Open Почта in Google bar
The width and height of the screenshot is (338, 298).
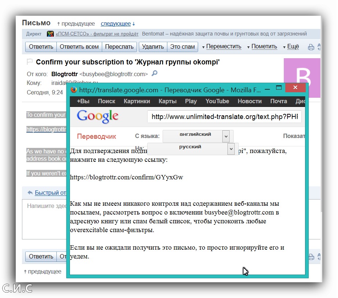[x=279, y=101]
